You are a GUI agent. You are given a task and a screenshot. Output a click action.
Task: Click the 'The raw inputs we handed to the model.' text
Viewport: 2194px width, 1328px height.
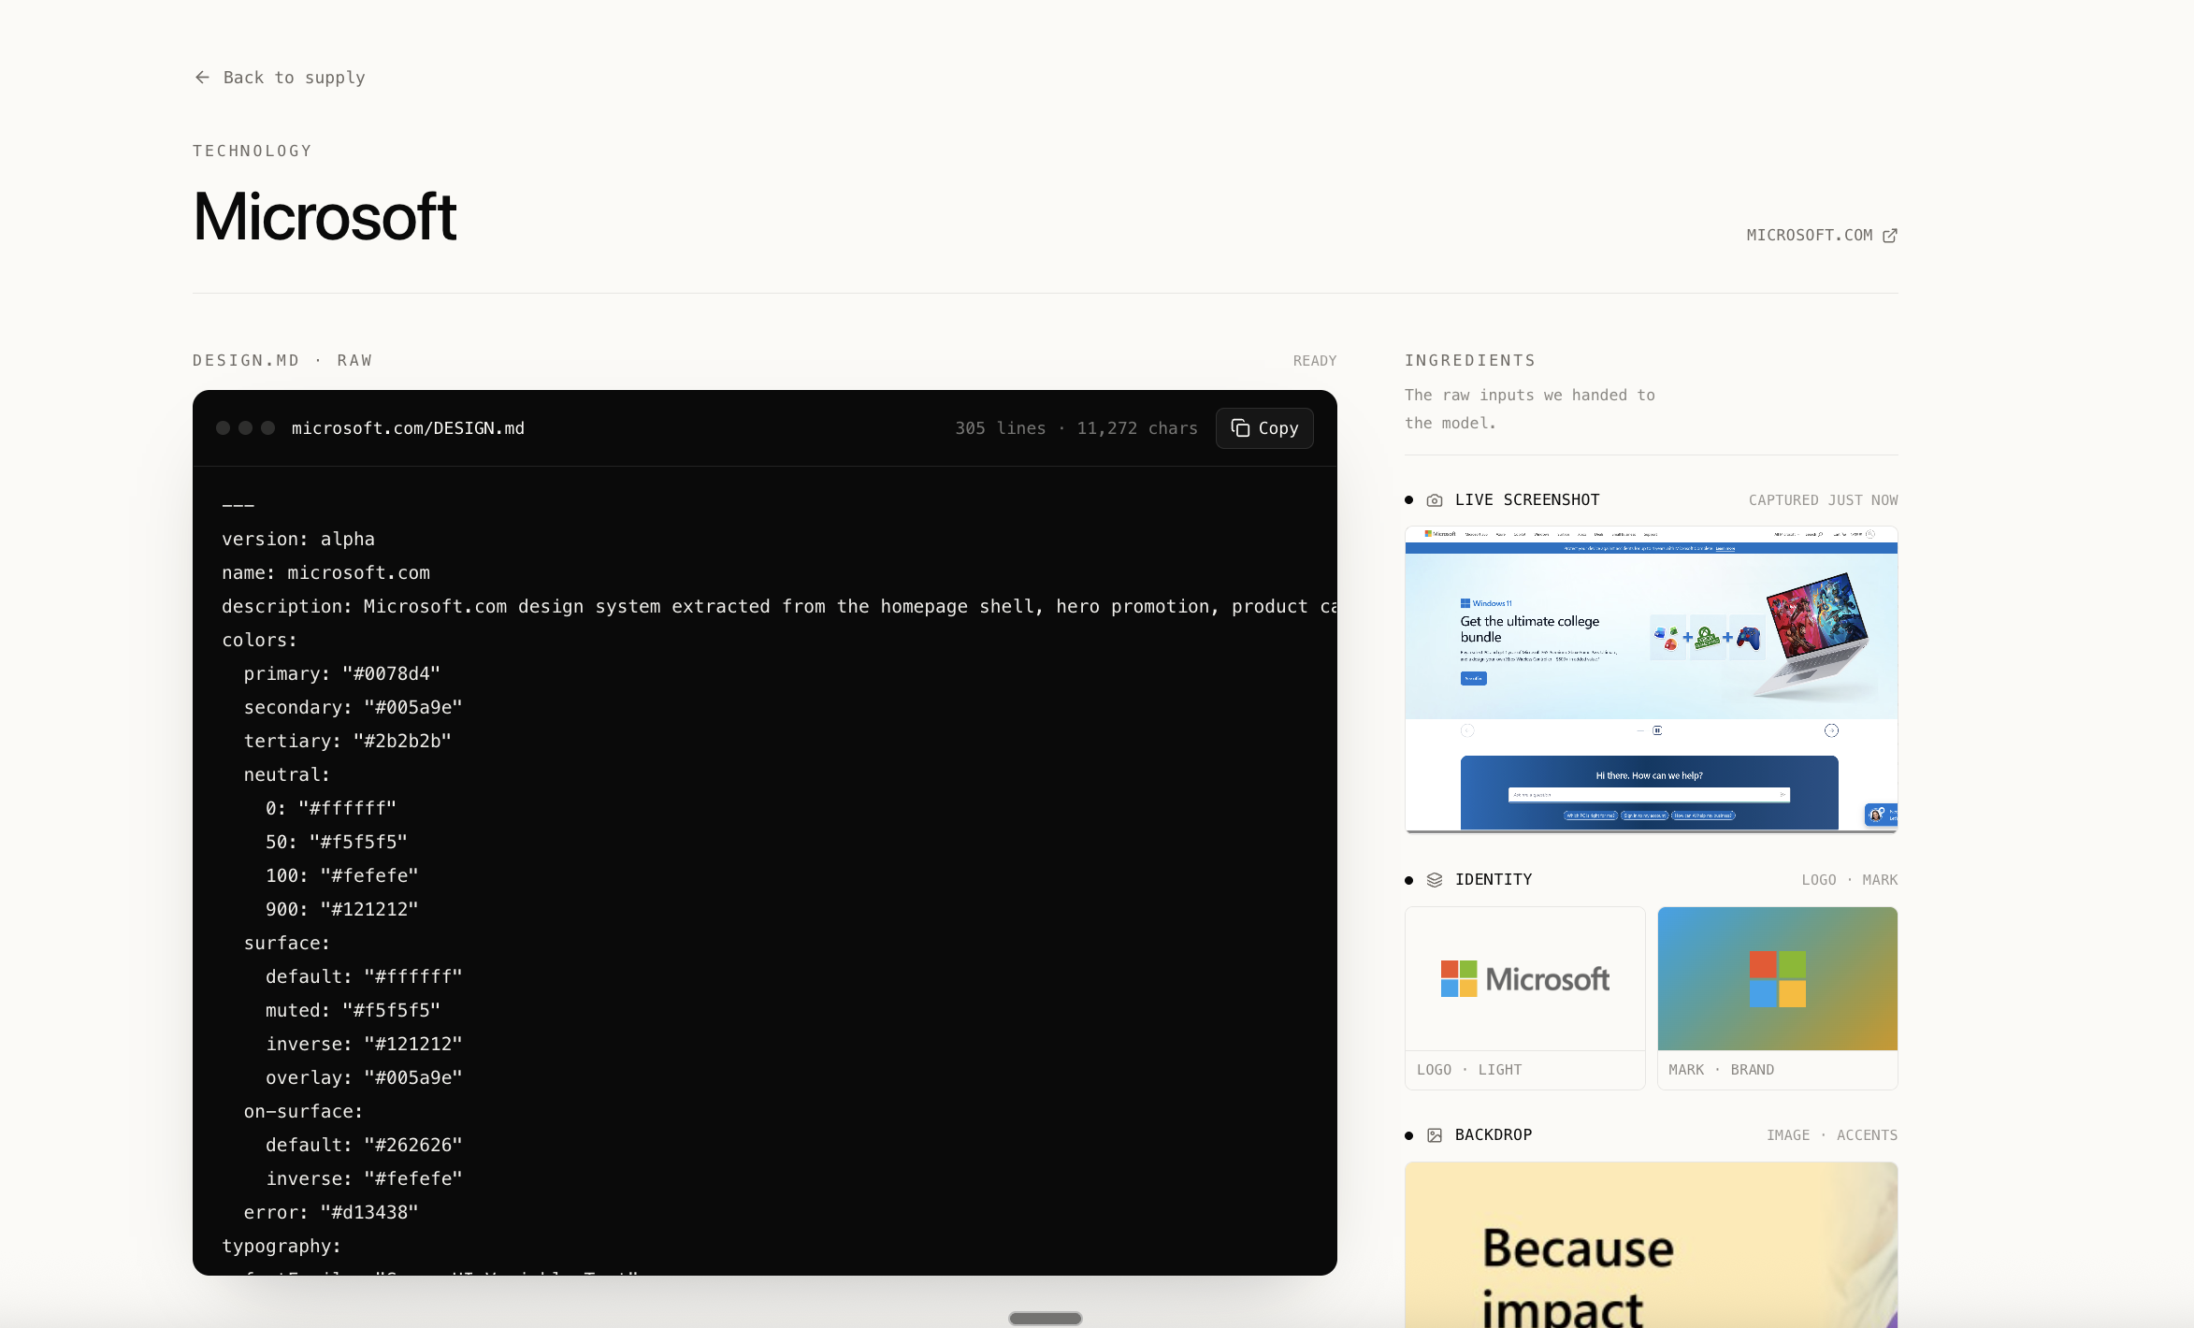[x=1530, y=410]
